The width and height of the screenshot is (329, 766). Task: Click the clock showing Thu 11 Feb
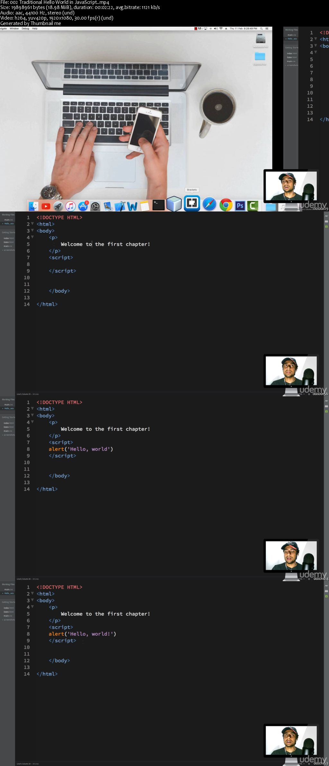pos(243,29)
